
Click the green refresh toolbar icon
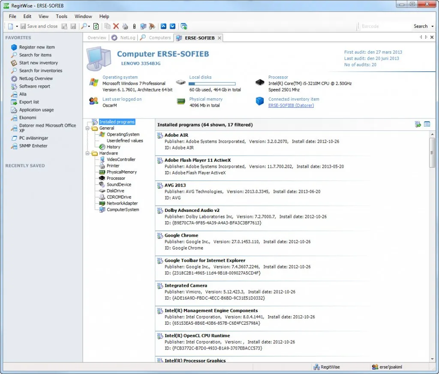tap(96, 26)
